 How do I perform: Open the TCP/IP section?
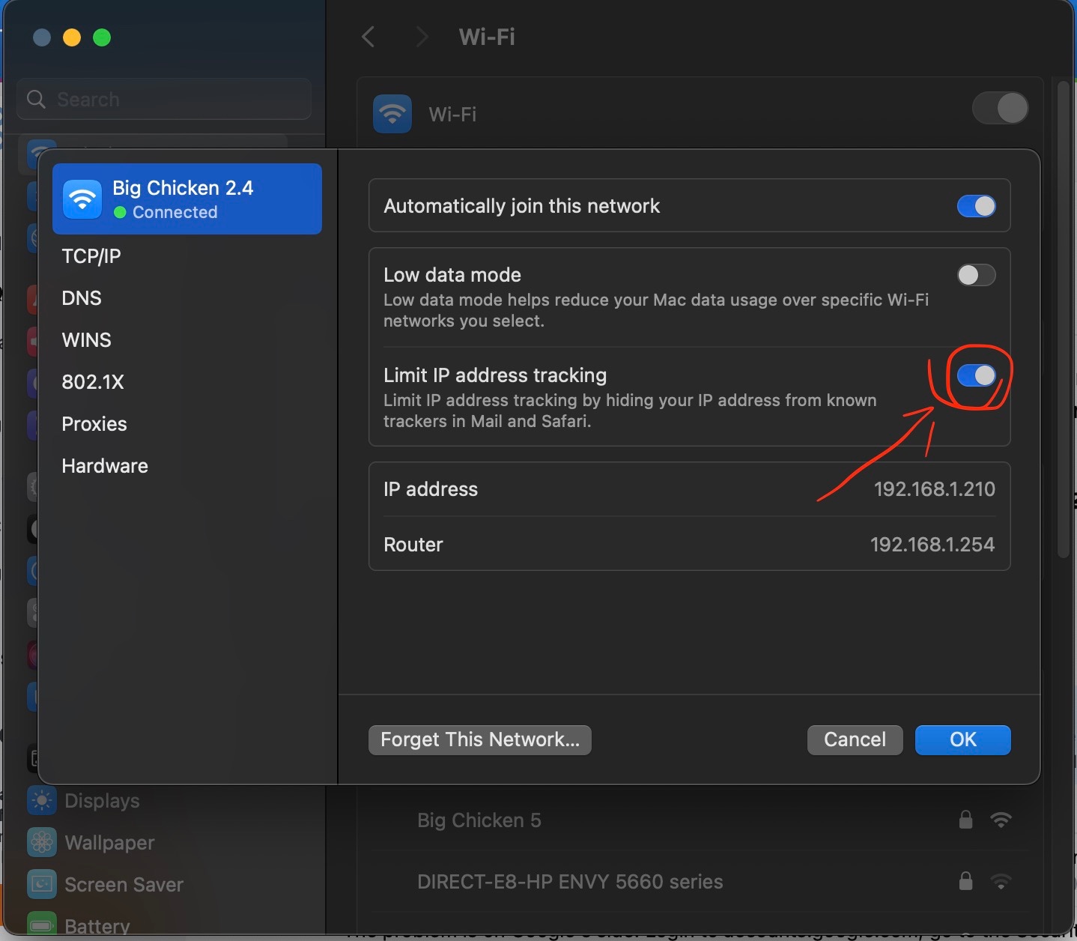point(91,256)
